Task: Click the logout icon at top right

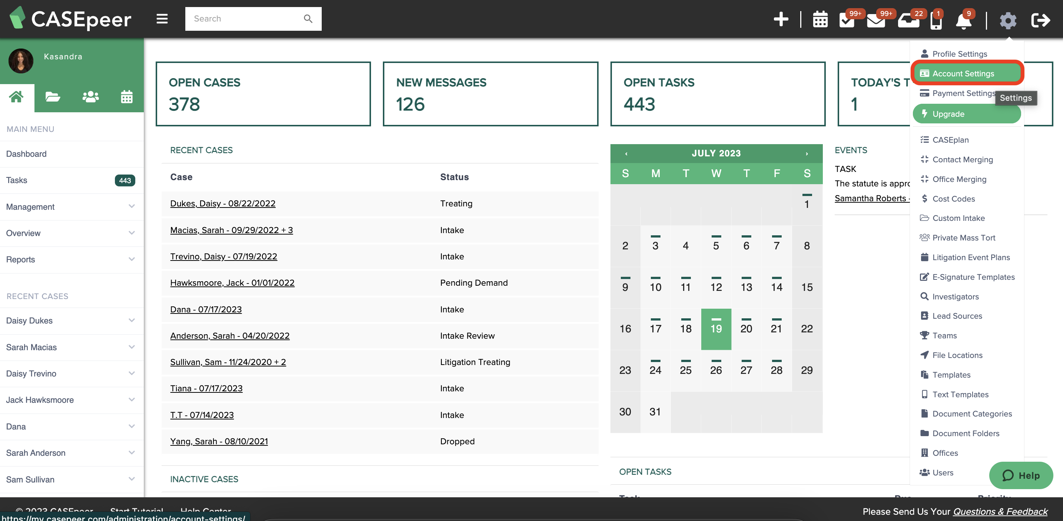Action: click(x=1041, y=20)
